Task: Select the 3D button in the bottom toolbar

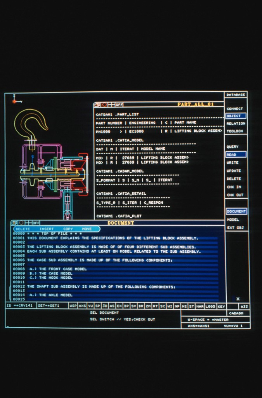Action: coord(105,306)
